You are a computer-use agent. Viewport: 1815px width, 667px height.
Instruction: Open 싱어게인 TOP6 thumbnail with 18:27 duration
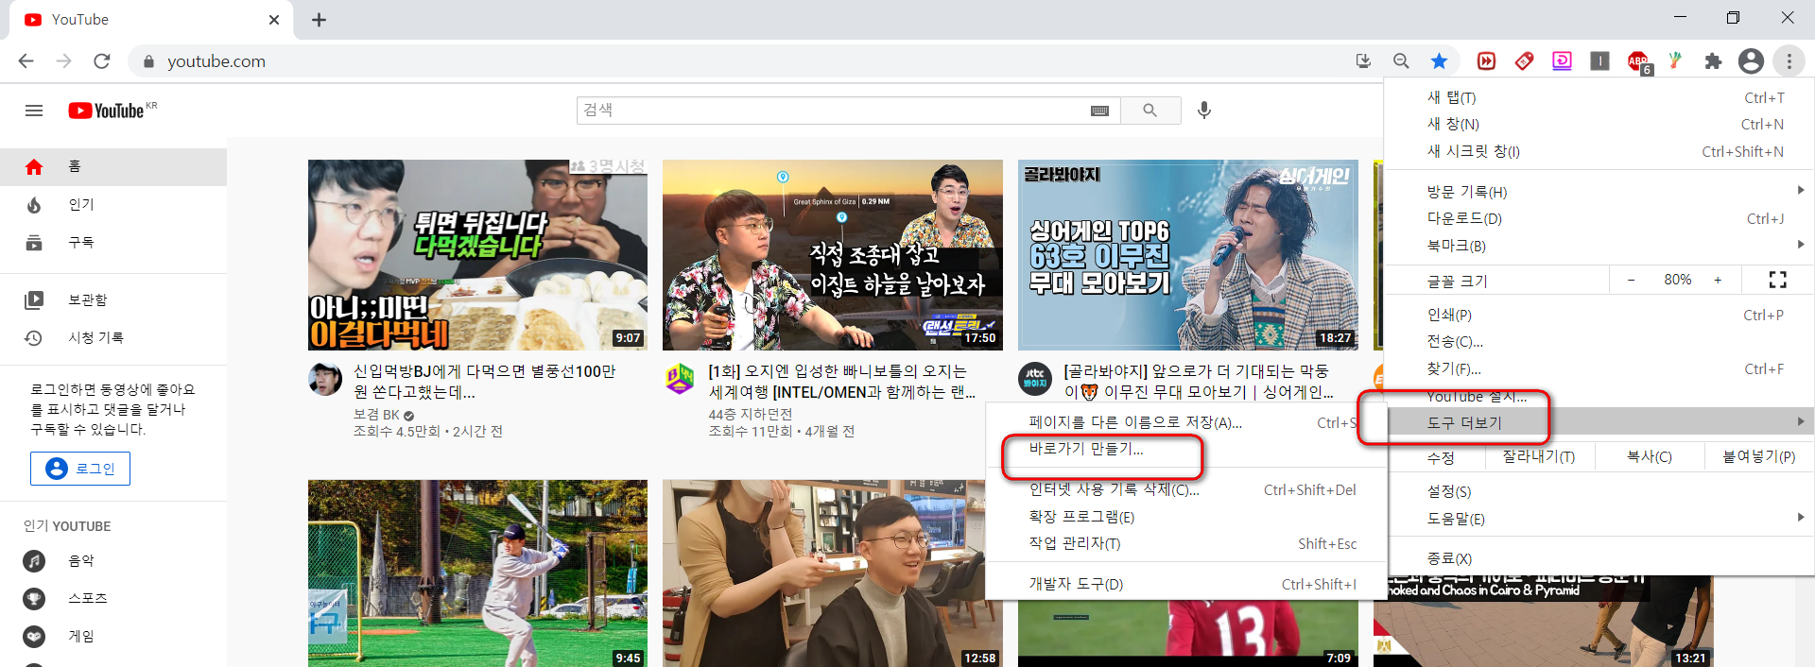click(1188, 255)
